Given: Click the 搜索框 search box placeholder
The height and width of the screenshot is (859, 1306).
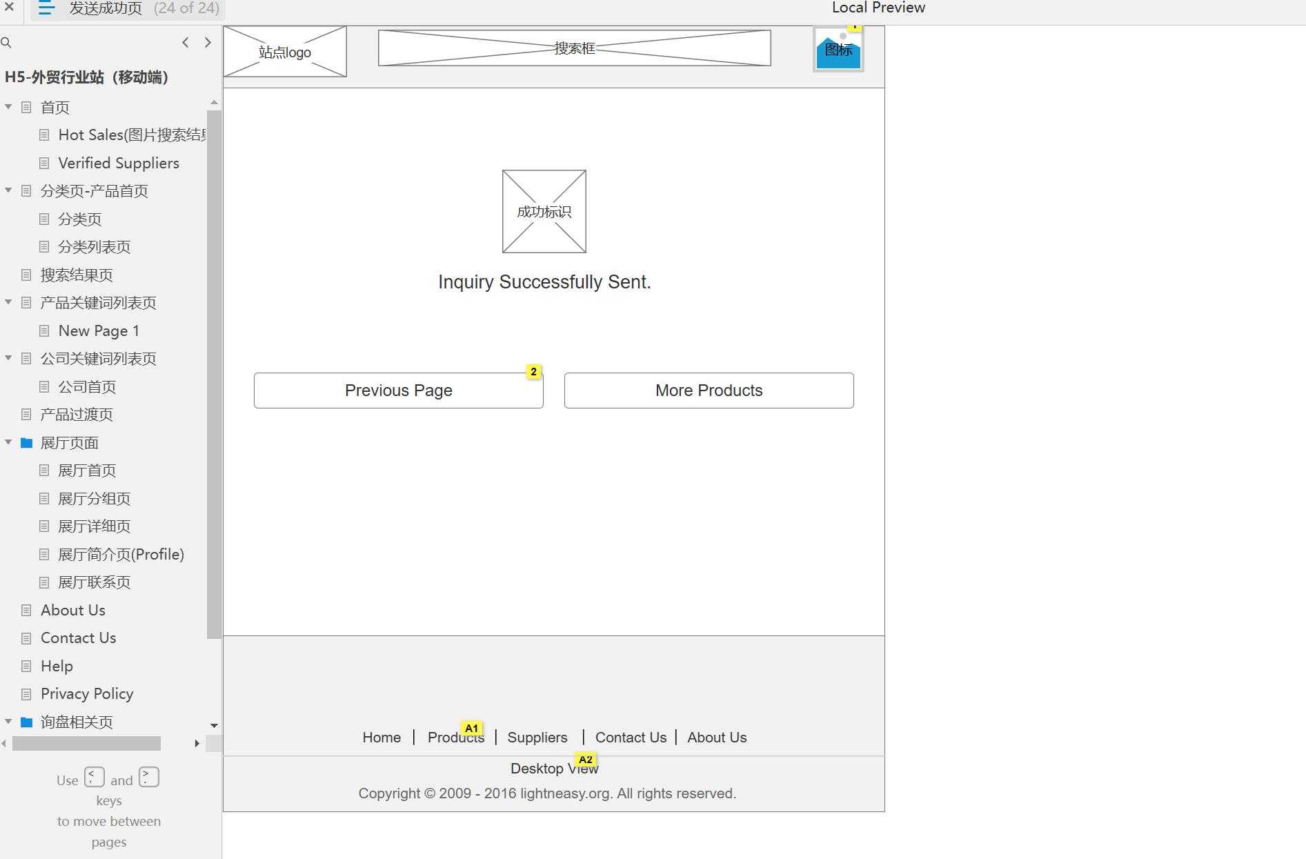Looking at the screenshot, I should (574, 48).
